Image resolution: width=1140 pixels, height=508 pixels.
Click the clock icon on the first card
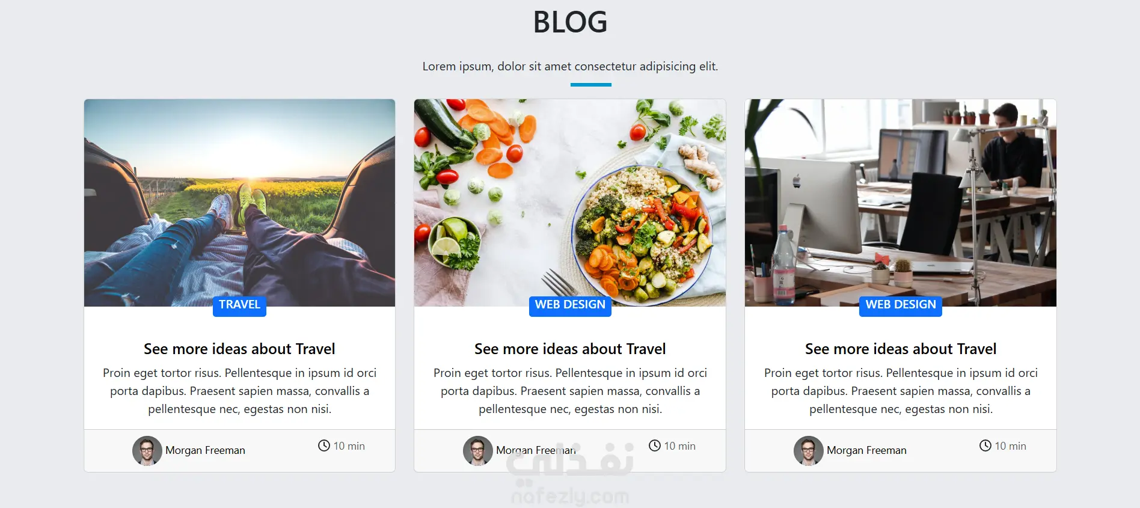click(324, 445)
